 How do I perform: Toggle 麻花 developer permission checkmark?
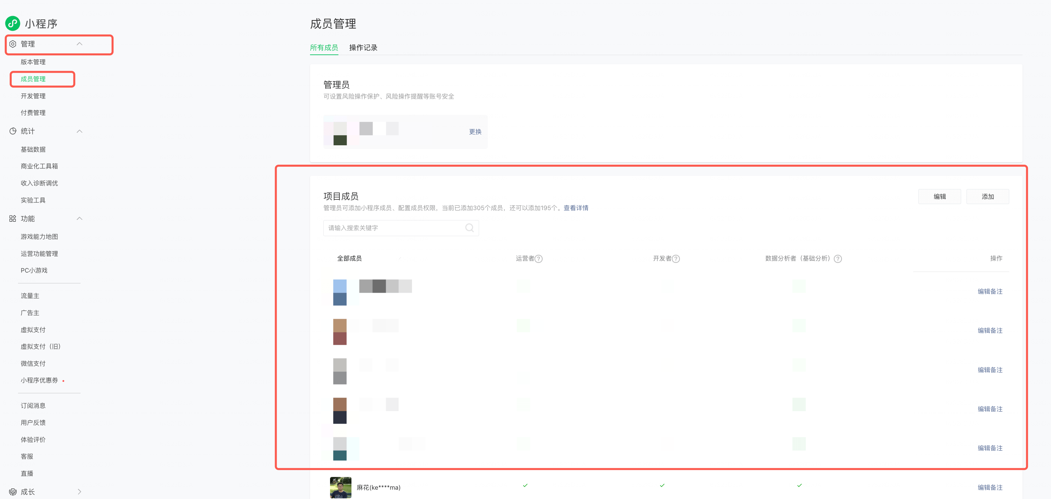[662, 485]
